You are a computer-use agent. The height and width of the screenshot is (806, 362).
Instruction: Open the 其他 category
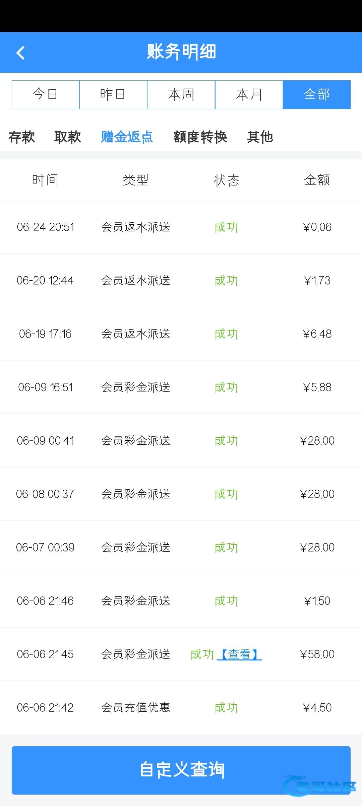(260, 137)
